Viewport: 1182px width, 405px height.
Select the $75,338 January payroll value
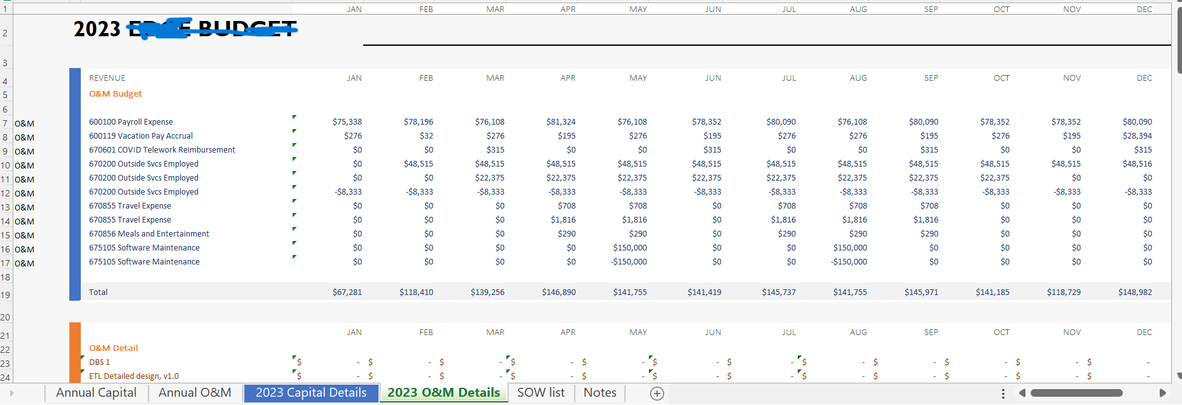[347, 122]
